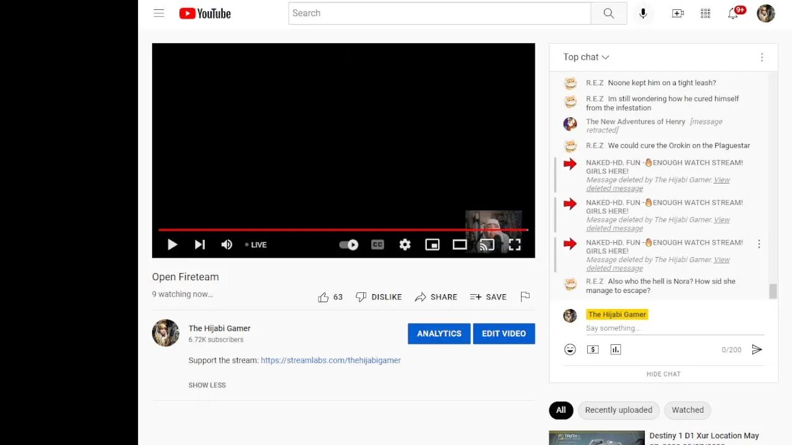
Task: Click the Open Fireteam video title
Action: pos(186,277)
